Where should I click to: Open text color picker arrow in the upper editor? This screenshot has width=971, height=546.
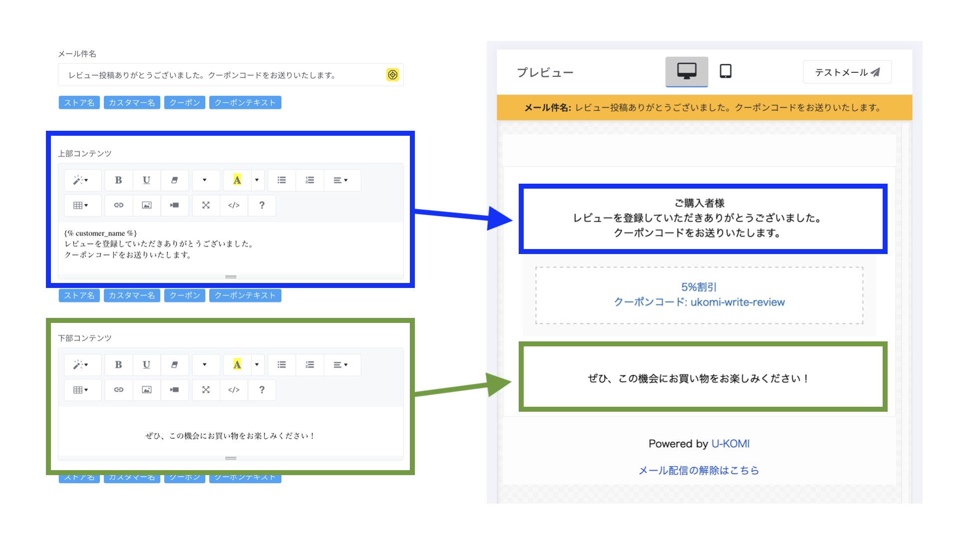257,180
